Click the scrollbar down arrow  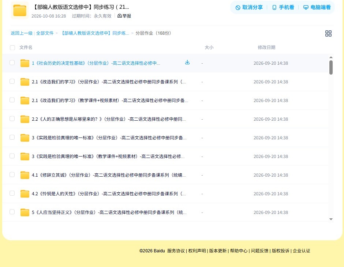[x=331, y=219]
